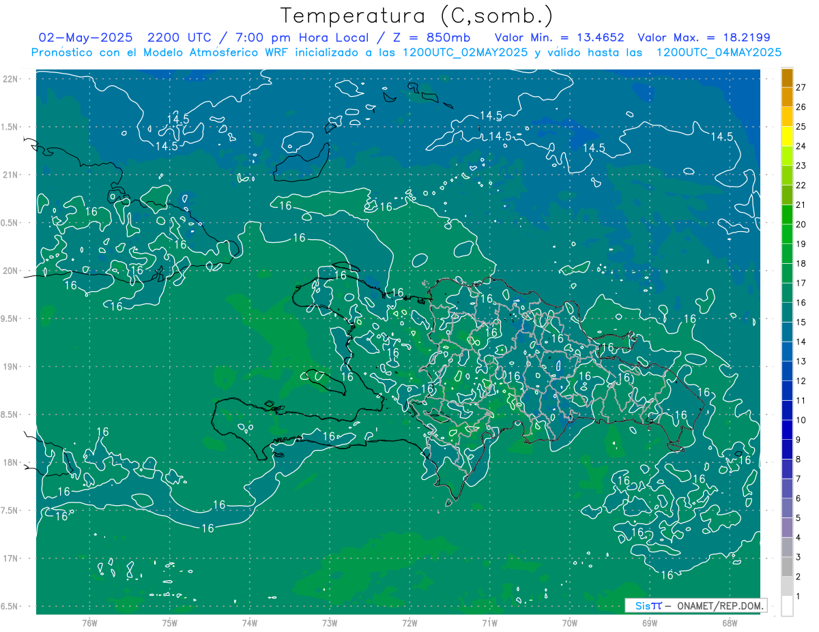Click the '1200UTC_04MAY2025' valid-until time

(719, 52)
